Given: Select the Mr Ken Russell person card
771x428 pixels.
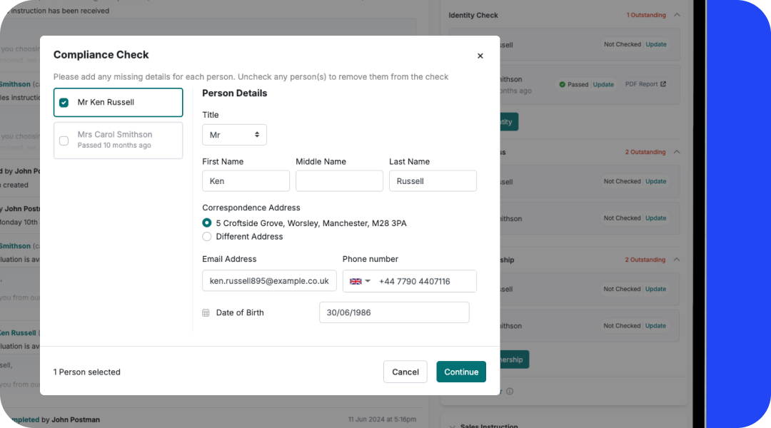Looking at the screenshot, I should pyautogui.click(x=118, y=102).
